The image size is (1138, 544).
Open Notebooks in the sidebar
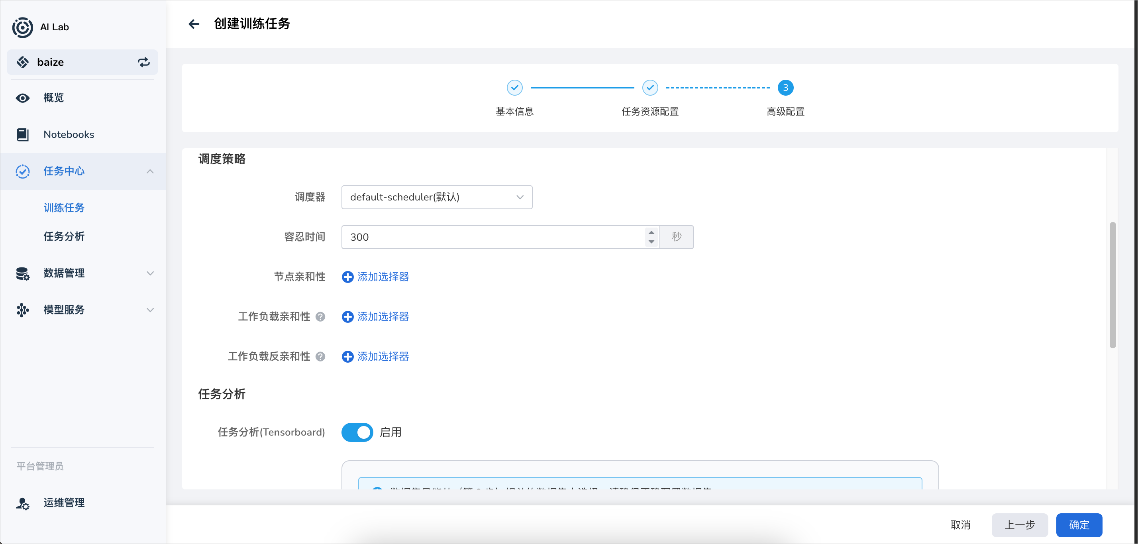83,134
